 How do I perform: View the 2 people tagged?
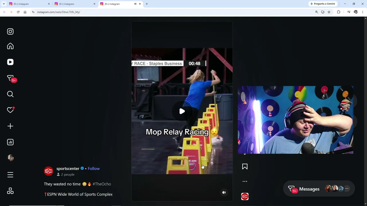point(66,175)
